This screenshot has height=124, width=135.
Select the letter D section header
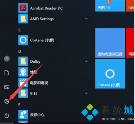20,51
